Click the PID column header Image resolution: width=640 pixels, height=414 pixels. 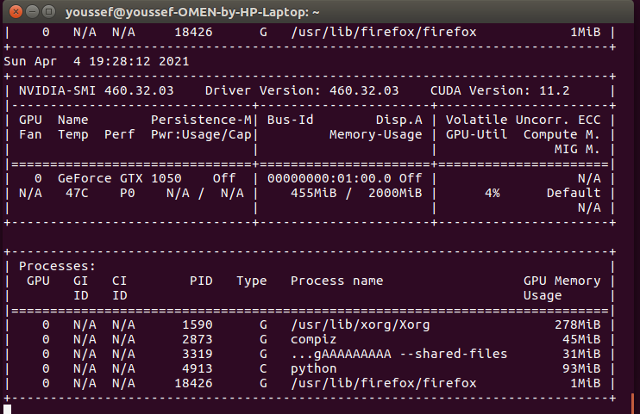pyautogui.click(x=201, y=281)
